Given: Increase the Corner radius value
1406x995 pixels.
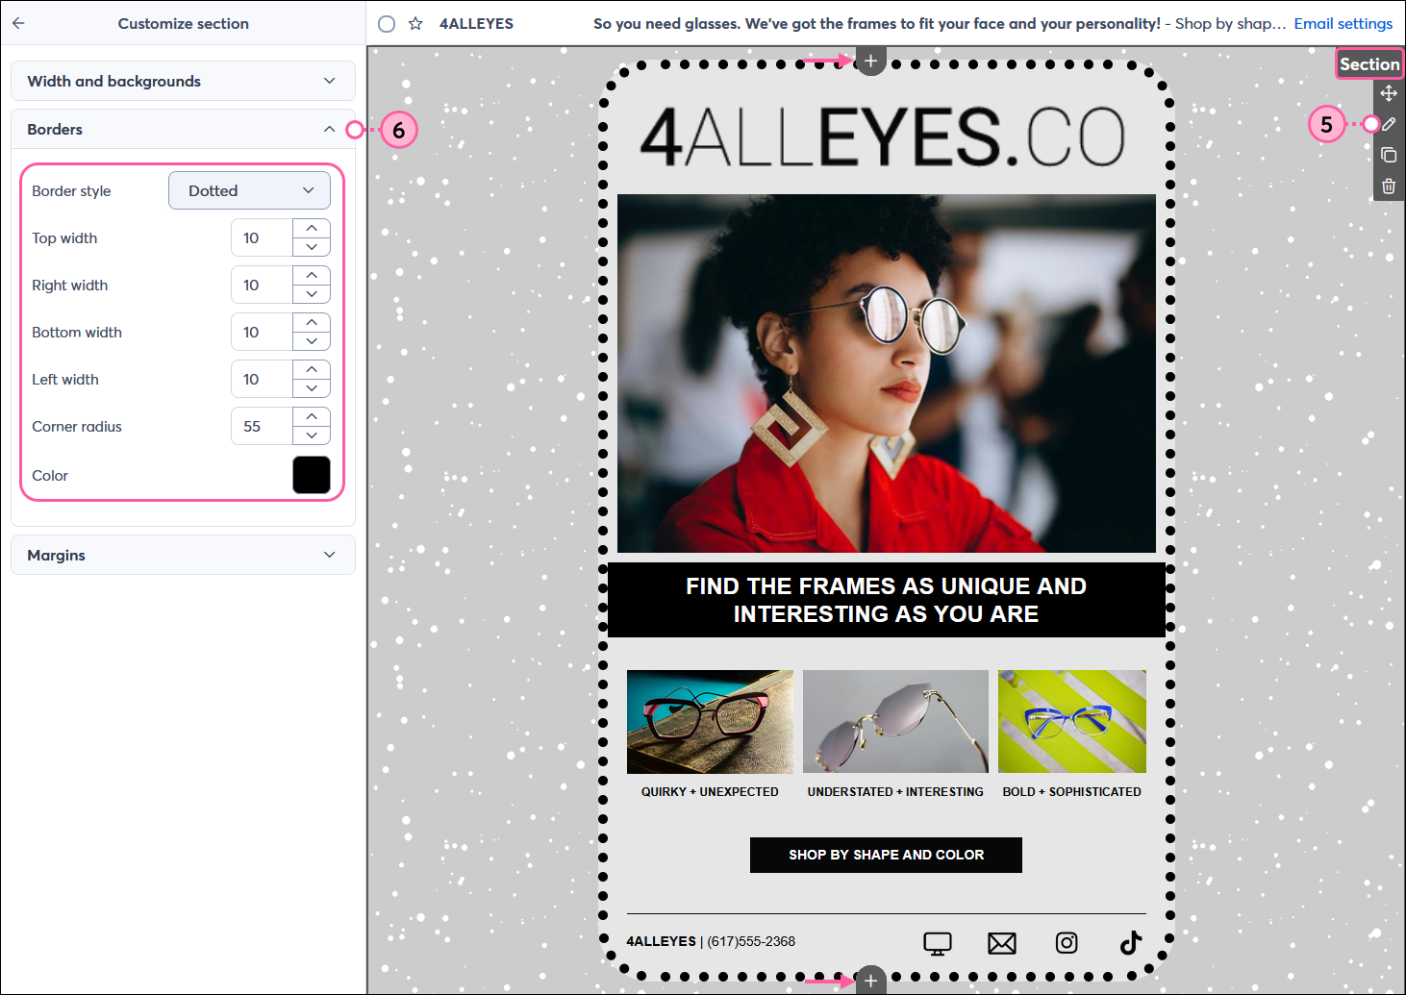Looking at the screenshot, I should pos(312,417).
